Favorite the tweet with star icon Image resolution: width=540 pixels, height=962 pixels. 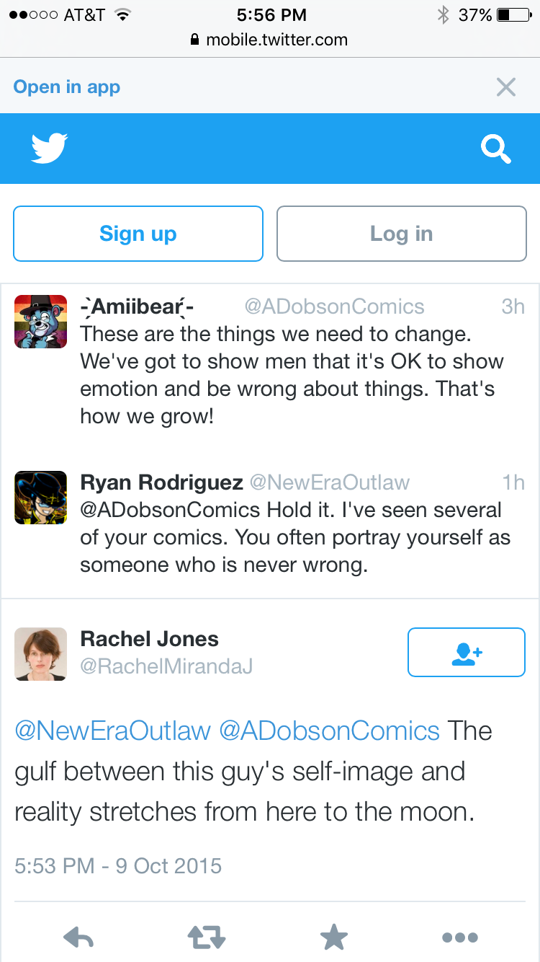(x=334, y=937)
